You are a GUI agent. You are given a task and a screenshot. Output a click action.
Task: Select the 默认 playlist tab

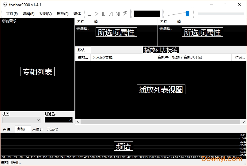(83, 50)
